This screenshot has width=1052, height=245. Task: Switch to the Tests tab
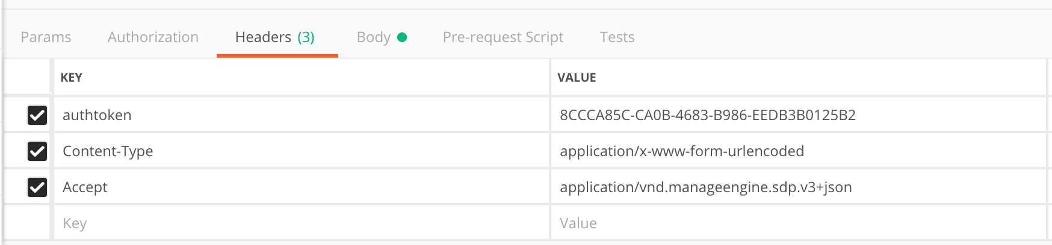coord(617,37)
